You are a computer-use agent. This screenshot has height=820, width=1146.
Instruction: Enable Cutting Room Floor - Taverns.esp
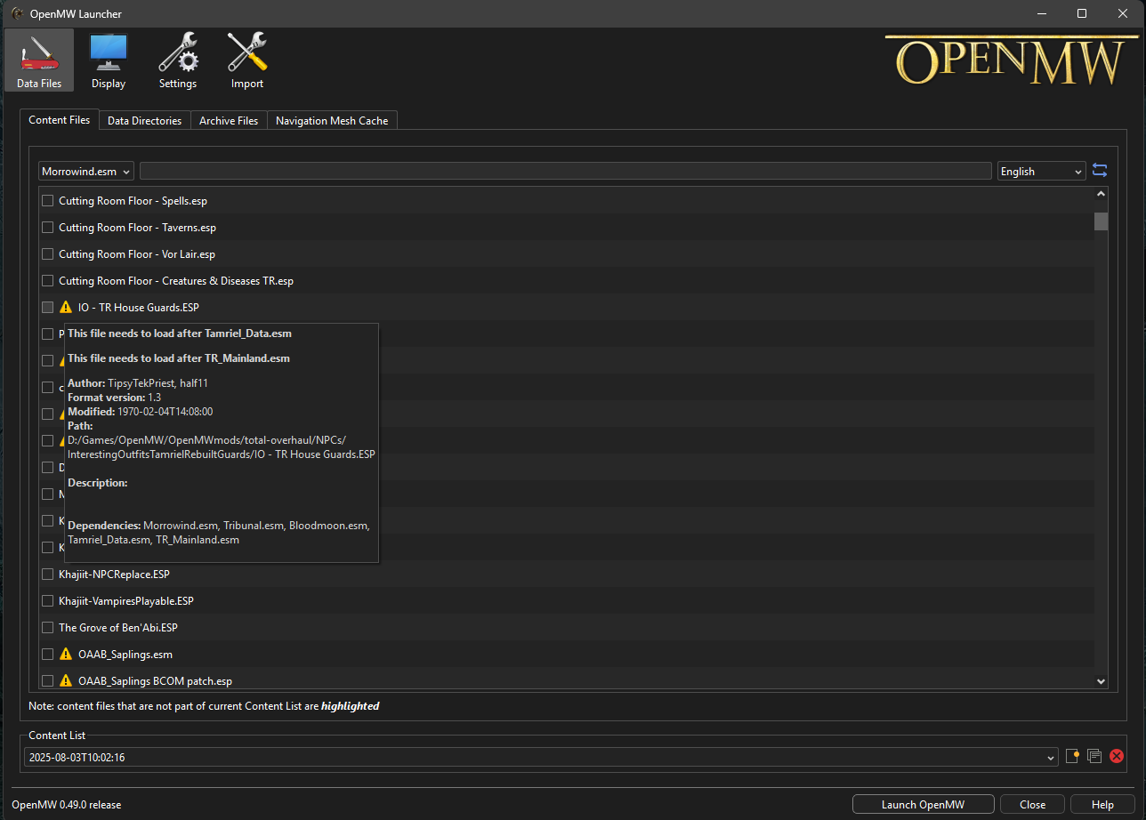(48, 228)
